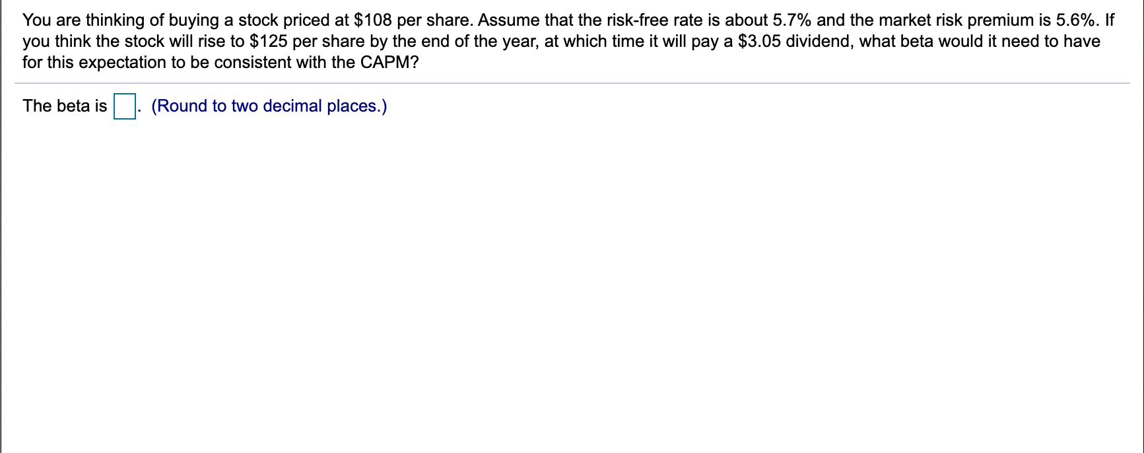
Task: Click the 5.6% market risk premium value
Action: (1075, 20)
